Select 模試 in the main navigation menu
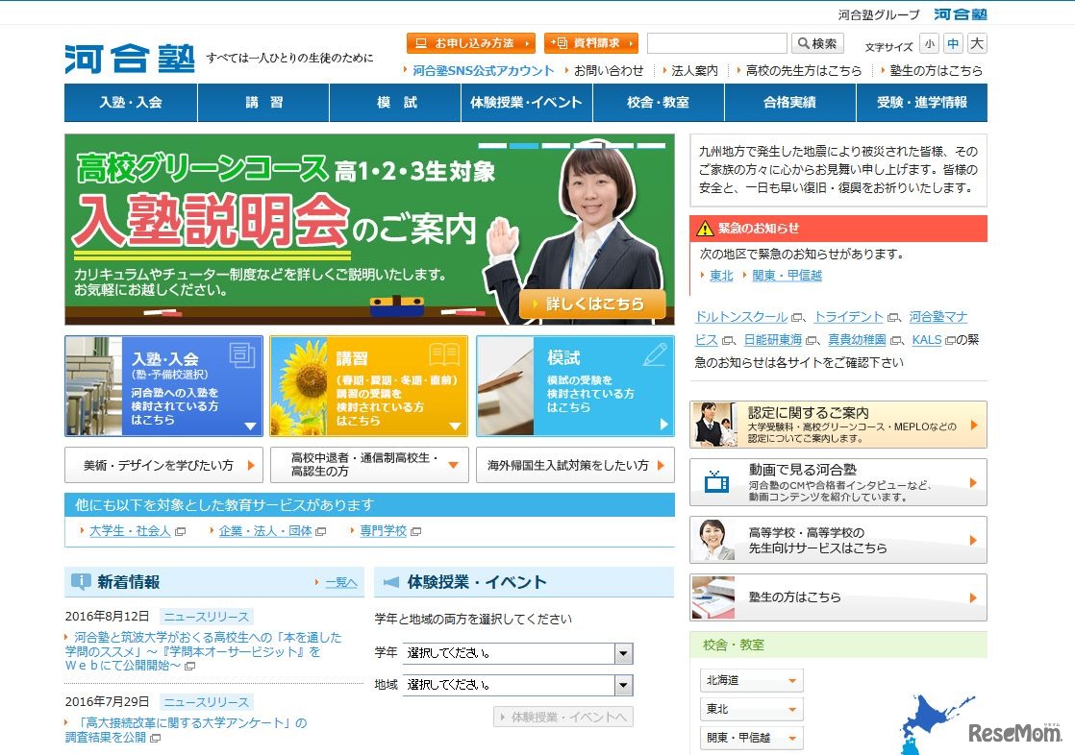Viewport: 1075px width, 755px height. point(394,102)
